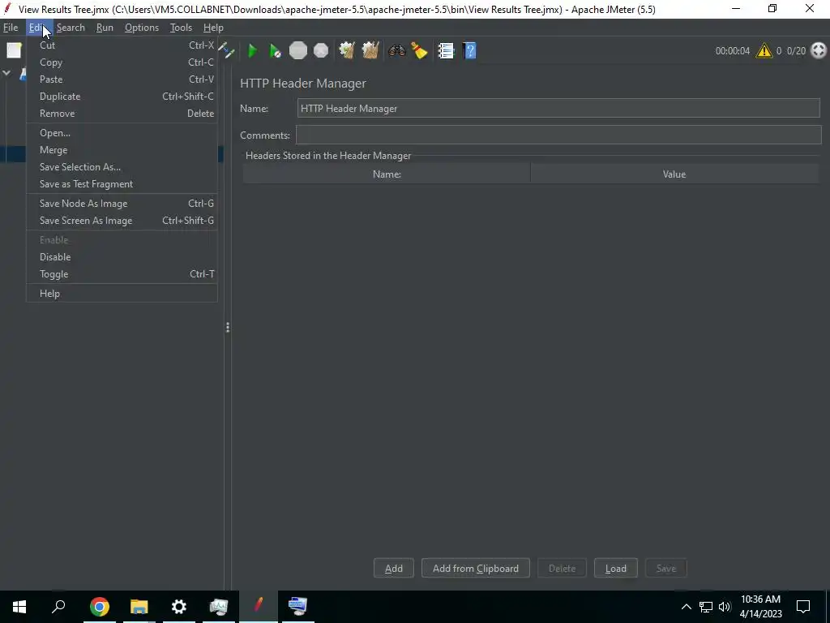Collapse the test plan tree arrow
This screenshot has width=830, height=623.
(x=6, y=73)
